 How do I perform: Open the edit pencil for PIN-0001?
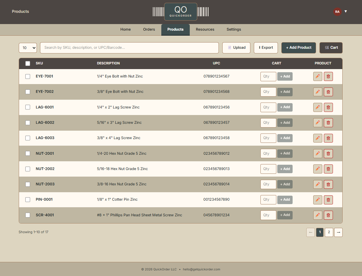tap(318, 200)
